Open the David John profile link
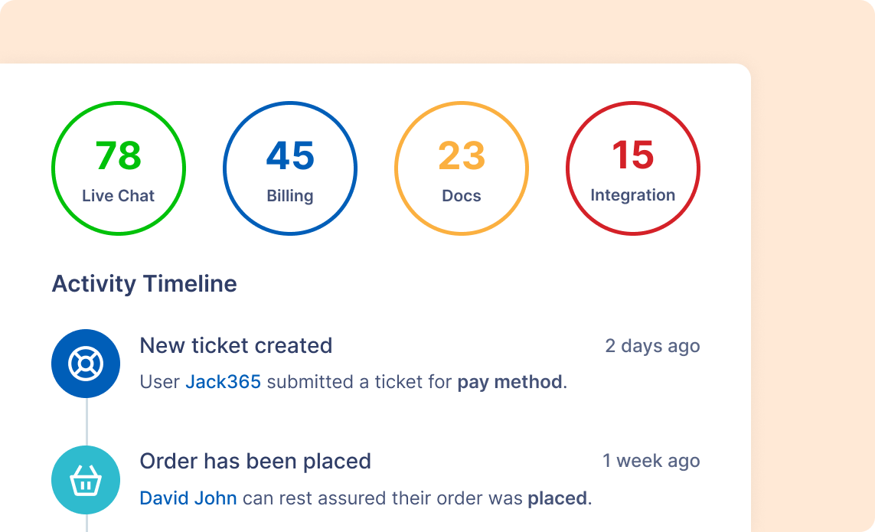This screenshot has width=875, height=532. tap(188, 498)
